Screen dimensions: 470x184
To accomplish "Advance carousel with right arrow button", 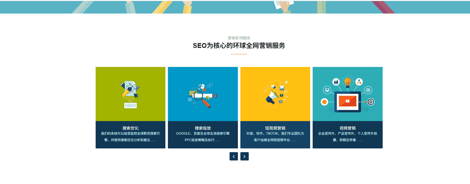I will (244, 157).
